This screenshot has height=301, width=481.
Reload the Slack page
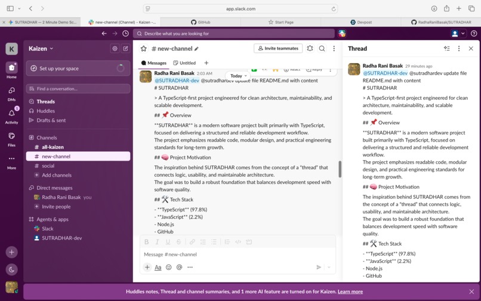click(334, 9)
